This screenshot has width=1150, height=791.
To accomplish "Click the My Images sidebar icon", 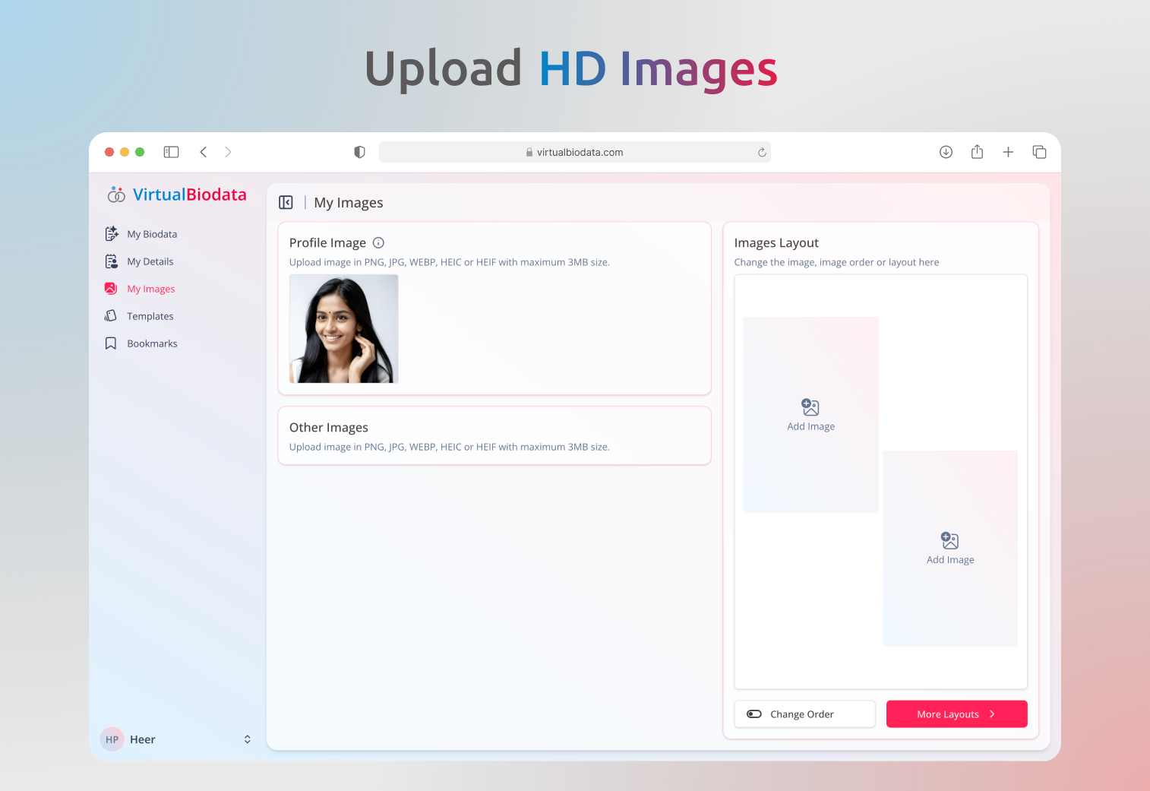I will [x=111, y=288].
